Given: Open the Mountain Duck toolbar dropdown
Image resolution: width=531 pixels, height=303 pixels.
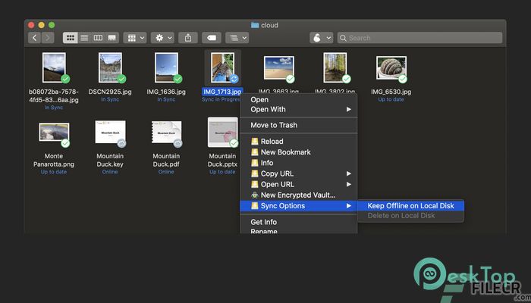Looking at the screenshot, I should (x=322, y=38).
